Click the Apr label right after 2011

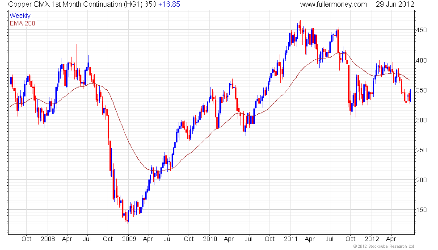point(310,239)
